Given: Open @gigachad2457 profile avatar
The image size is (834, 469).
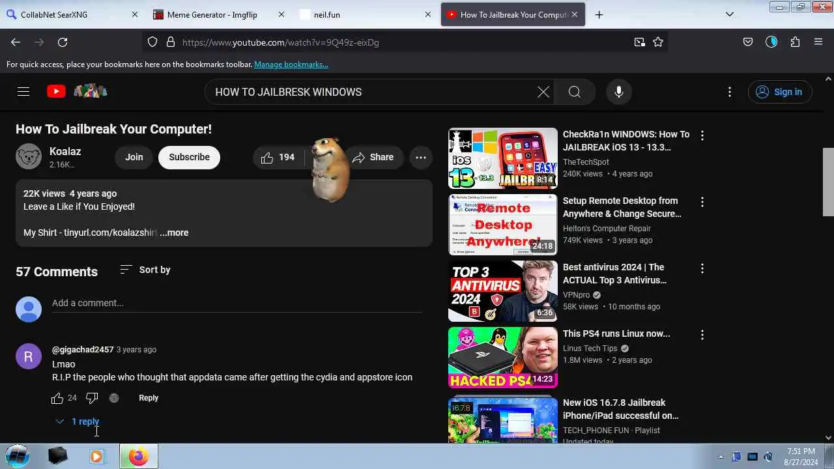Looking at the screenshot, I should click(29, 356).
